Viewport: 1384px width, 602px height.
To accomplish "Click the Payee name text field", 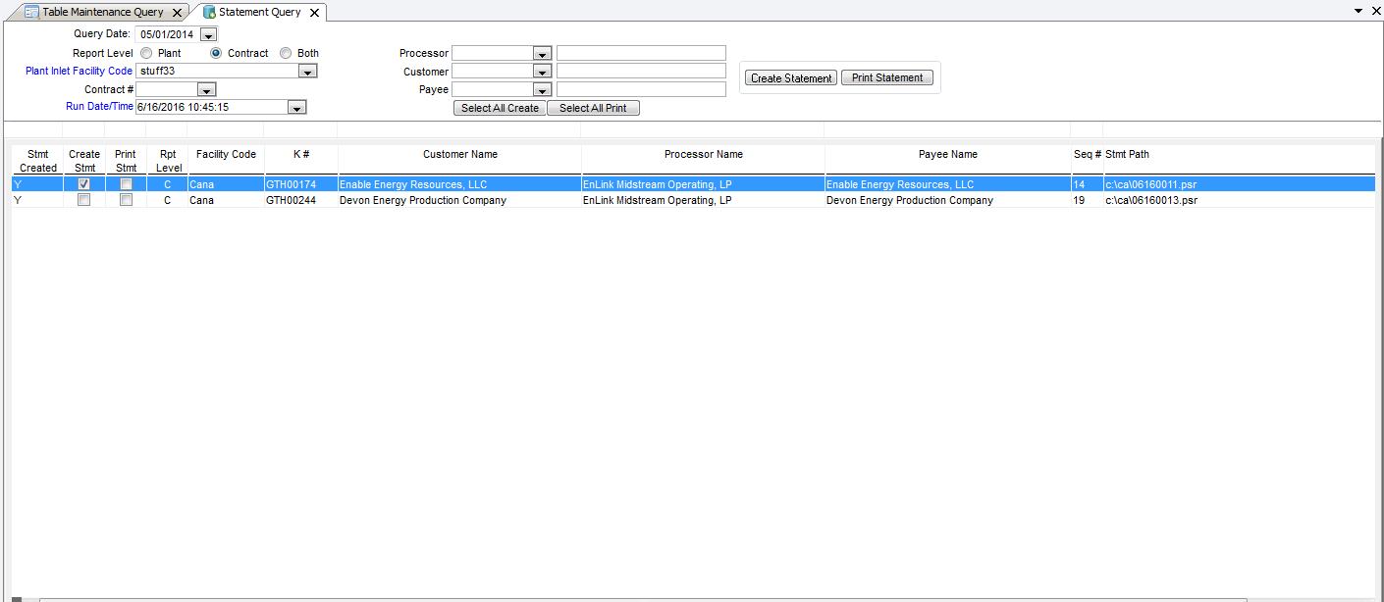I will click(641, 89).
